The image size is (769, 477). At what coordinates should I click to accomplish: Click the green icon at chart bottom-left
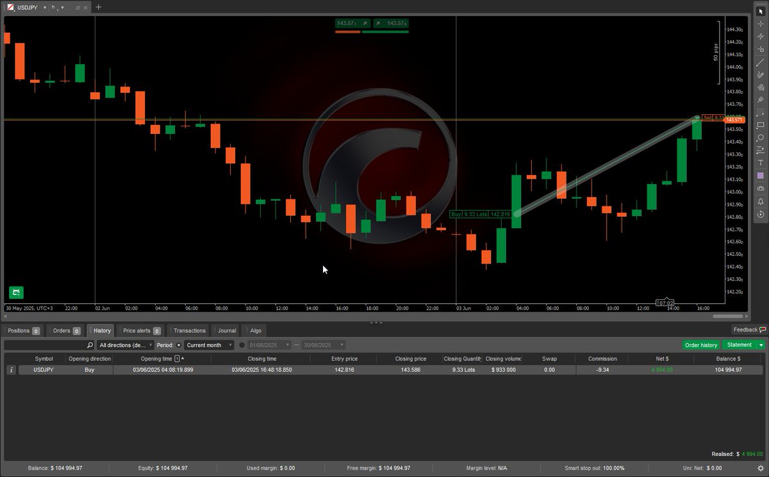coord(16,292)
